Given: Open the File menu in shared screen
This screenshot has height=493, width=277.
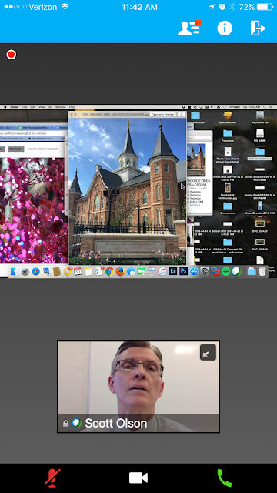Looking at the screenshot, I should [25, 107].
